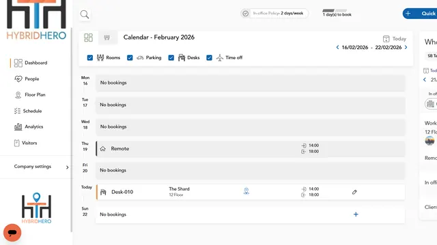The image size is (437, 245).
Task: Click the search magnifier icon
Action: pyautogui.click(x=85, y=14)
